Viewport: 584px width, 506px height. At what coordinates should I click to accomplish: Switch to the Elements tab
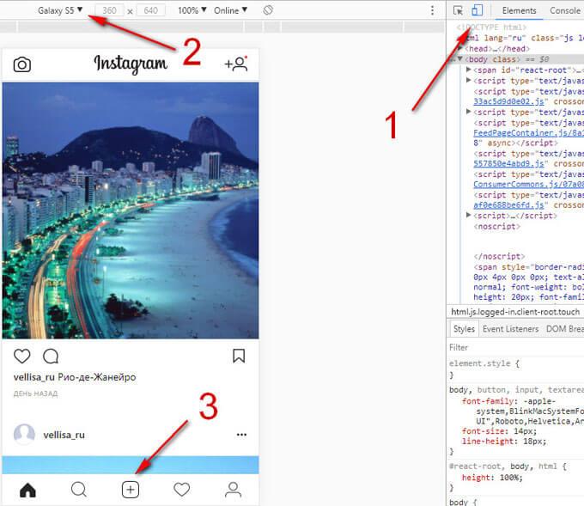[x=519, y=10]
